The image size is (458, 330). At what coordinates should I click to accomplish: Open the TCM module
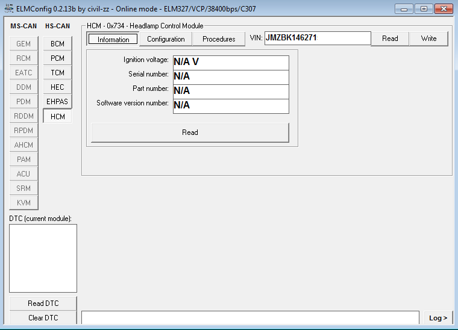pyautogui.click(x=57, y=73)
